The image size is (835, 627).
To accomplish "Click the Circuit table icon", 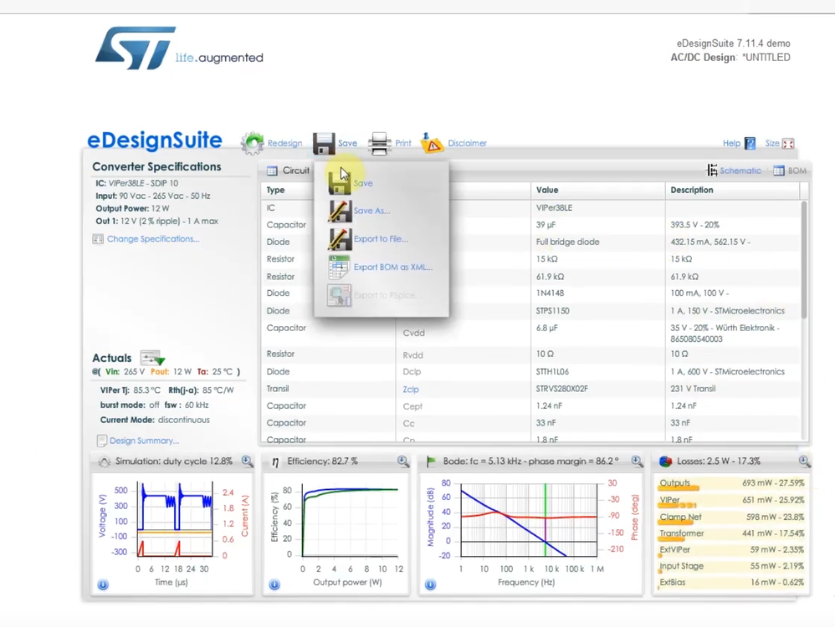I will pos(272,171).
